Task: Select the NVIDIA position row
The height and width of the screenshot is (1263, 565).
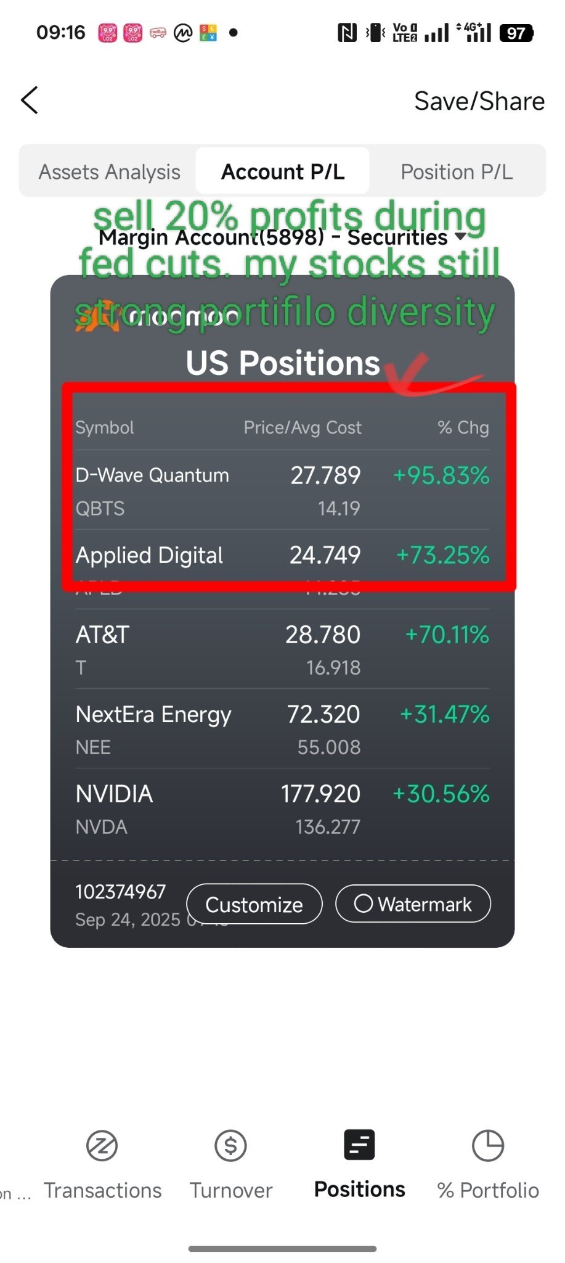Action: coord(282,808)
